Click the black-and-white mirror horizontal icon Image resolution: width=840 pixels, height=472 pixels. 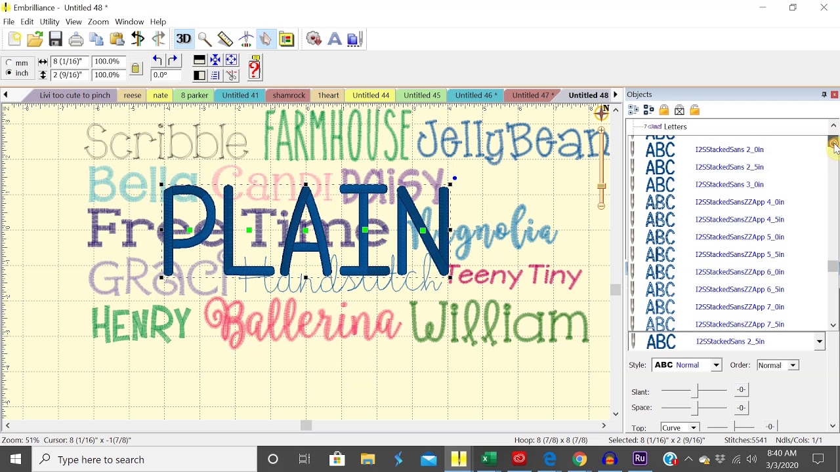click(199, 75)
